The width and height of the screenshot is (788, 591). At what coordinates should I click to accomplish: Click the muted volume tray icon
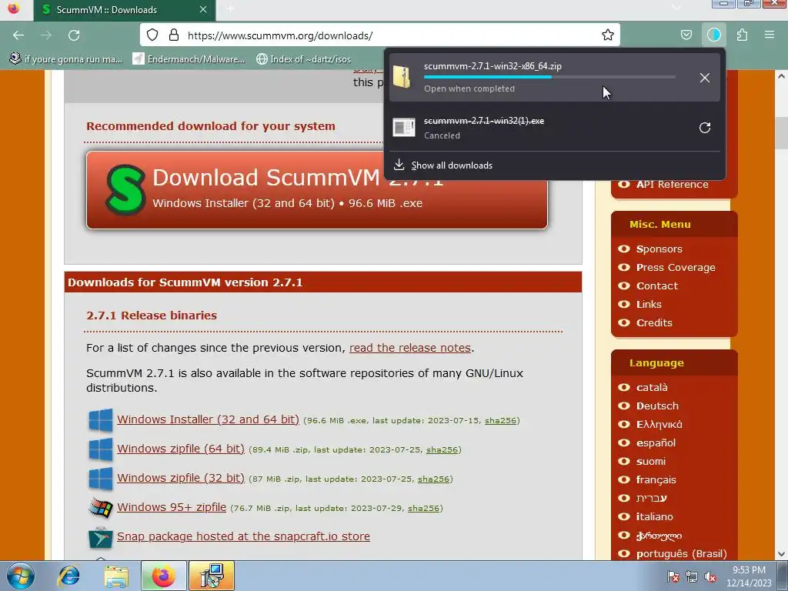pos(710,577)
